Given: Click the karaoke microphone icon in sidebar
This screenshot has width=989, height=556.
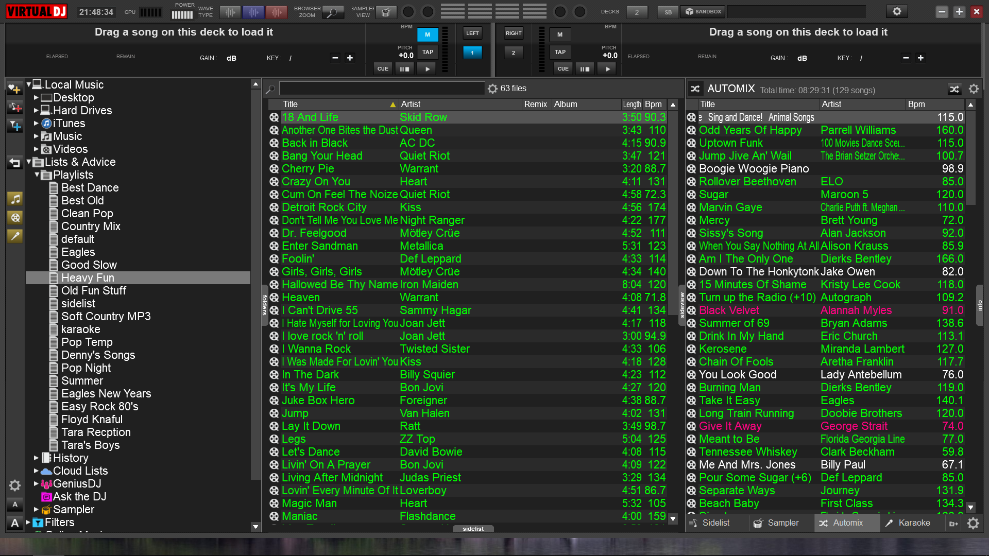Looking at the screenshot, I should (x=15, y=236).
